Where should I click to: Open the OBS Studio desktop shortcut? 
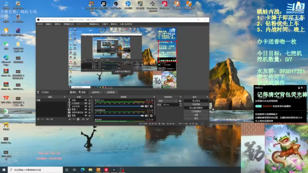pos(116,5)
